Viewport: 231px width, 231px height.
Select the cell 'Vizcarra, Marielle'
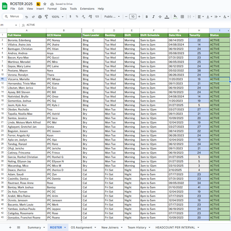point(27,79)
